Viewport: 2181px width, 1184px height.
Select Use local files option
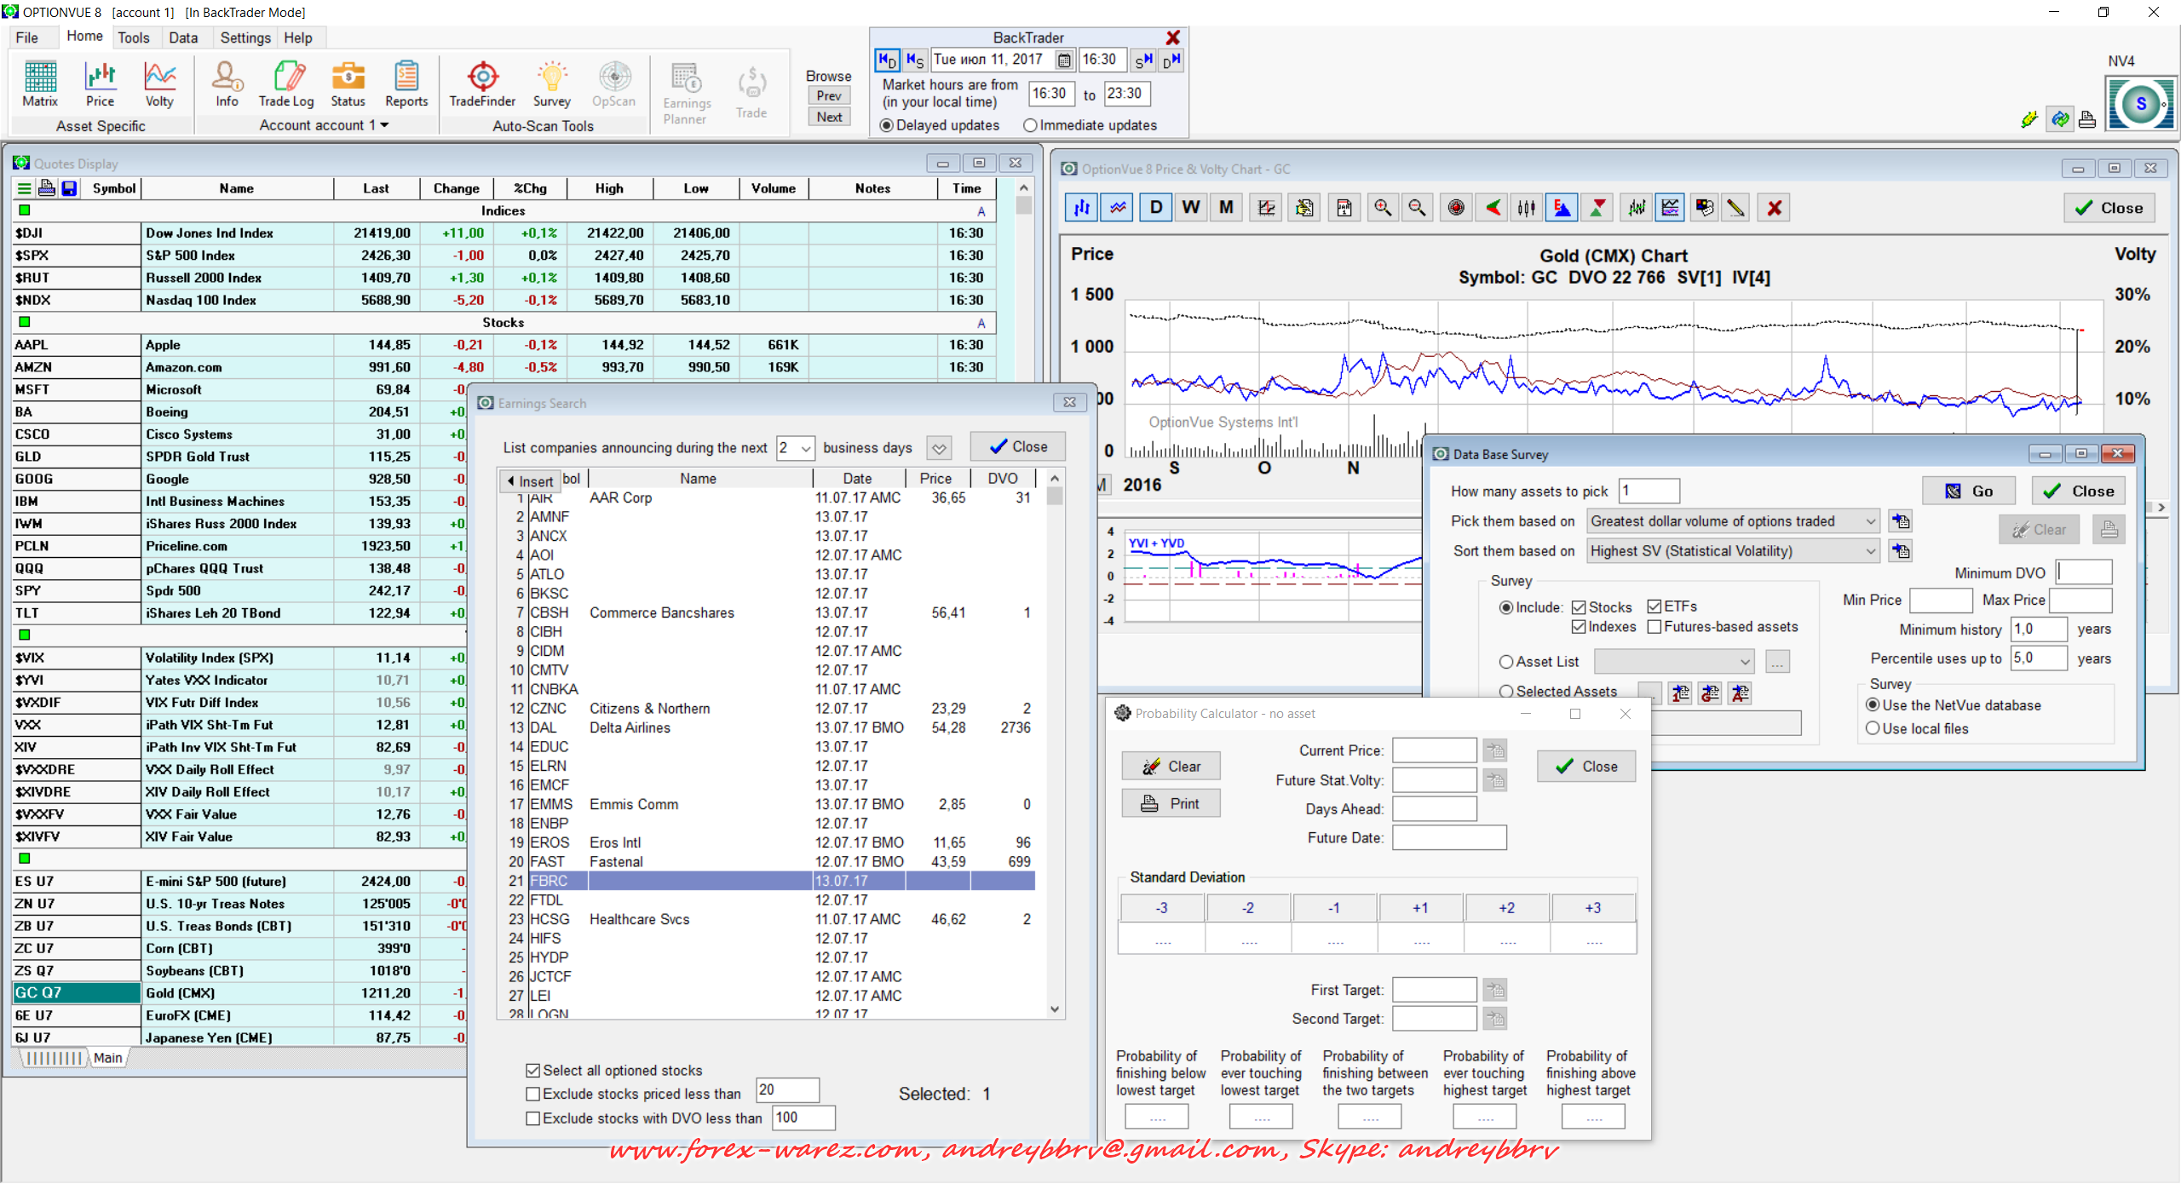[x=1873, y=729]
